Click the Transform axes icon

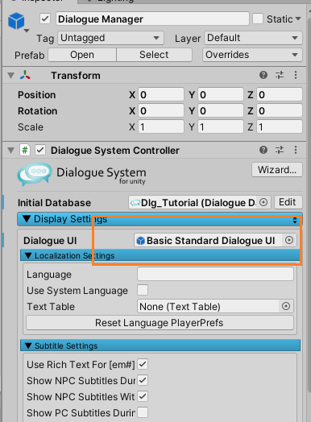[x=25, y=75]
